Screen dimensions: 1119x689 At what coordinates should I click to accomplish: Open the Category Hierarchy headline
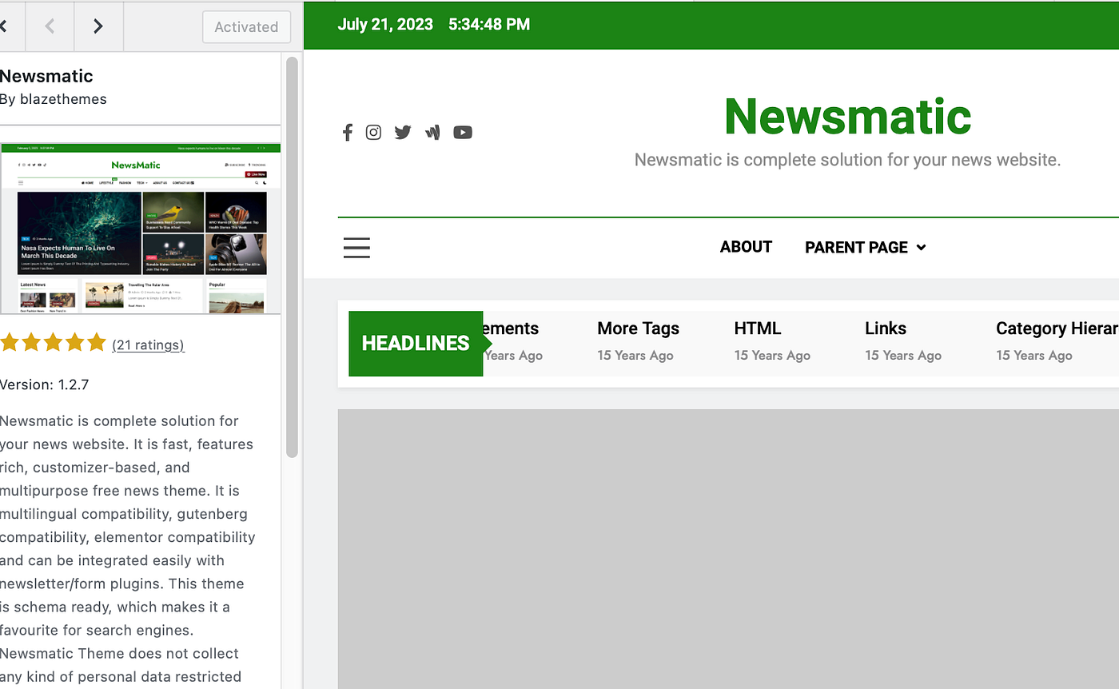tap(1057, 329)
